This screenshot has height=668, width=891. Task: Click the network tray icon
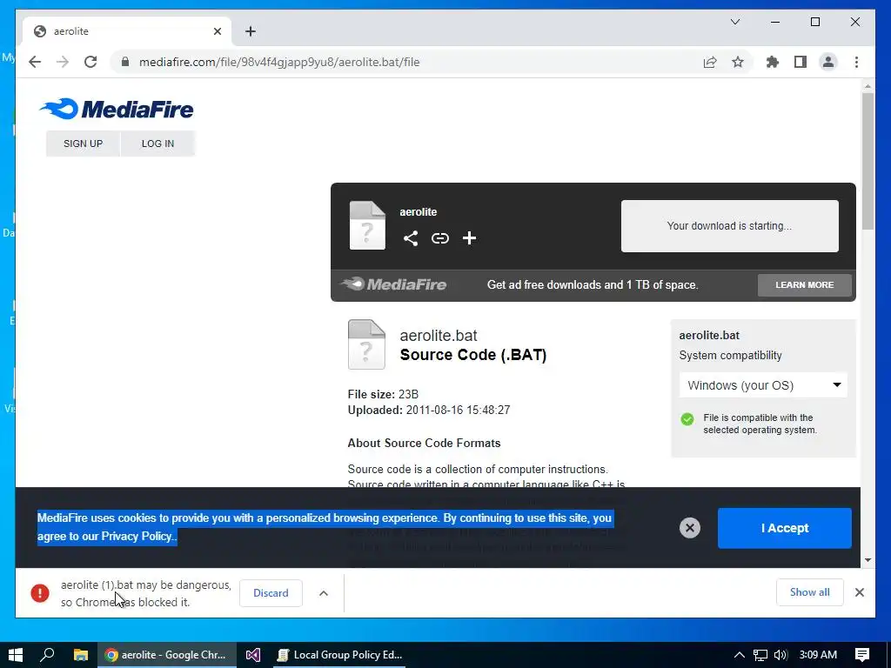[760, 655]
